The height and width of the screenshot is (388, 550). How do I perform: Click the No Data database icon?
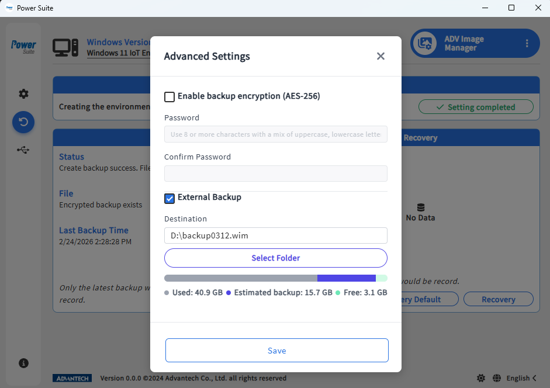[421, 207]
